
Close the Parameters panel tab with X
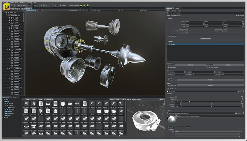point(174,8)
